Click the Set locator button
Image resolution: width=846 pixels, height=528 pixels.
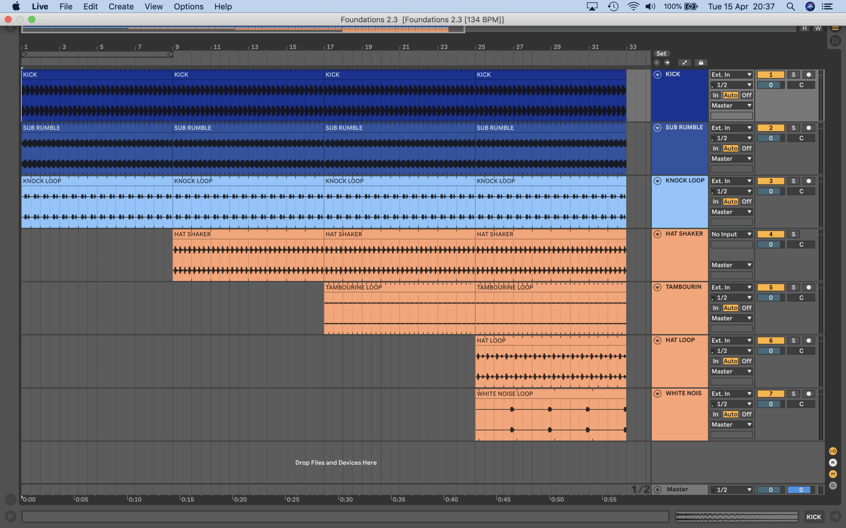click(661, 53)
